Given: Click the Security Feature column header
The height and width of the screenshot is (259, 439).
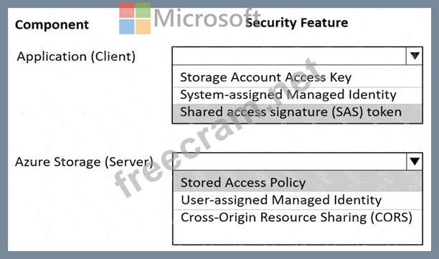Looking at the screenshot, I should (x=296, y=23).
